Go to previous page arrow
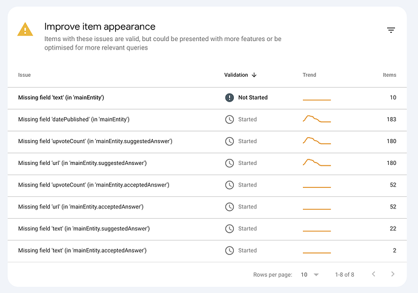Image resolution: width=418 pixels, height=293 pixels. click(x=374, y=274)
